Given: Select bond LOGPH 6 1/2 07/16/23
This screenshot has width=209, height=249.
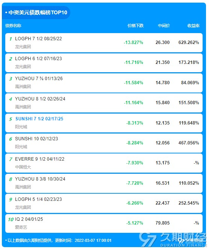Looking at the screenshot, I should coord(38,59).
